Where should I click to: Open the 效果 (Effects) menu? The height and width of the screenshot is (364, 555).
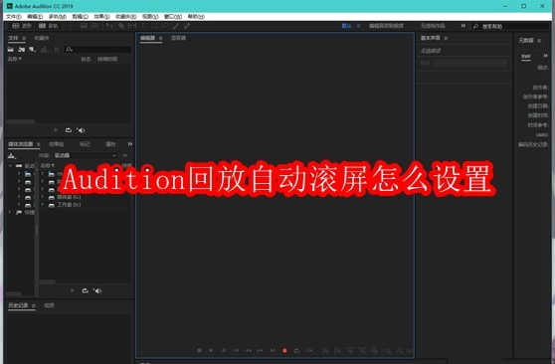(x=101, y=16)
